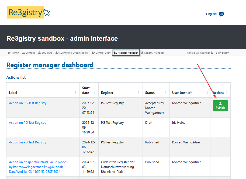Go to the Content menu item

click(28, 53)
